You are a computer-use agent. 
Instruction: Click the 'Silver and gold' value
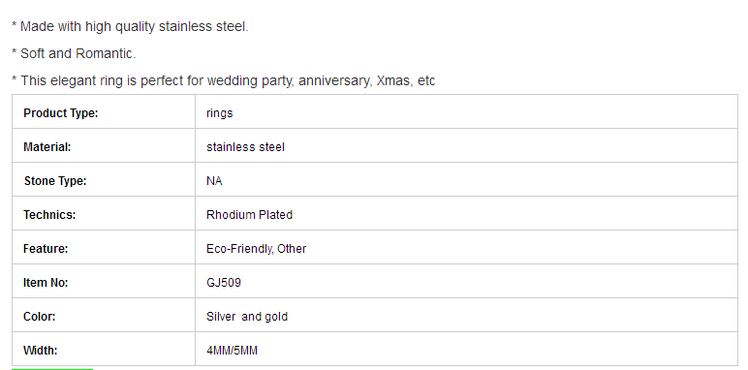coord(247,317)
